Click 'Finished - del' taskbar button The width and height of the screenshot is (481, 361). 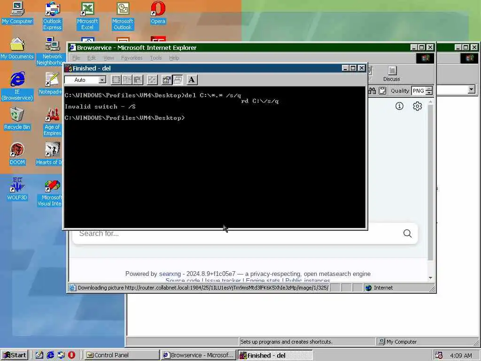(x=275, y=355)
